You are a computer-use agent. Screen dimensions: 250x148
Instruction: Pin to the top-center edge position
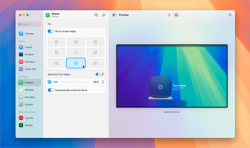[76, 42]
